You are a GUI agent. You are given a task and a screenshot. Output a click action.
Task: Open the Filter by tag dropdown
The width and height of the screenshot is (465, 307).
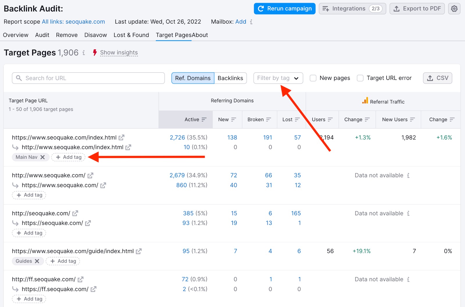(x=278, y=78)
